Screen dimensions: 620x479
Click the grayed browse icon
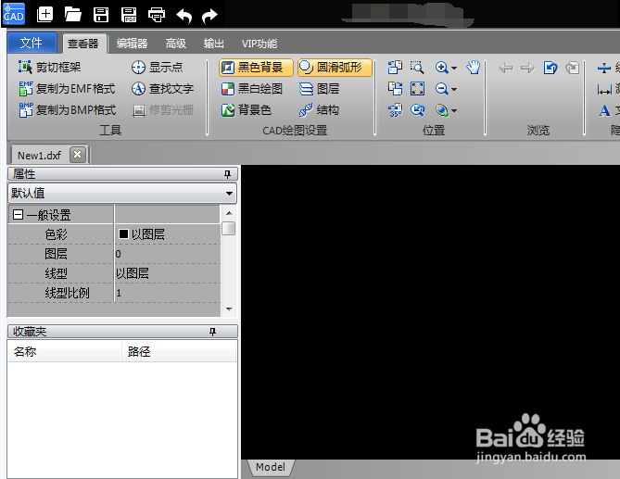pyautogui.click(x=572, y=68)
